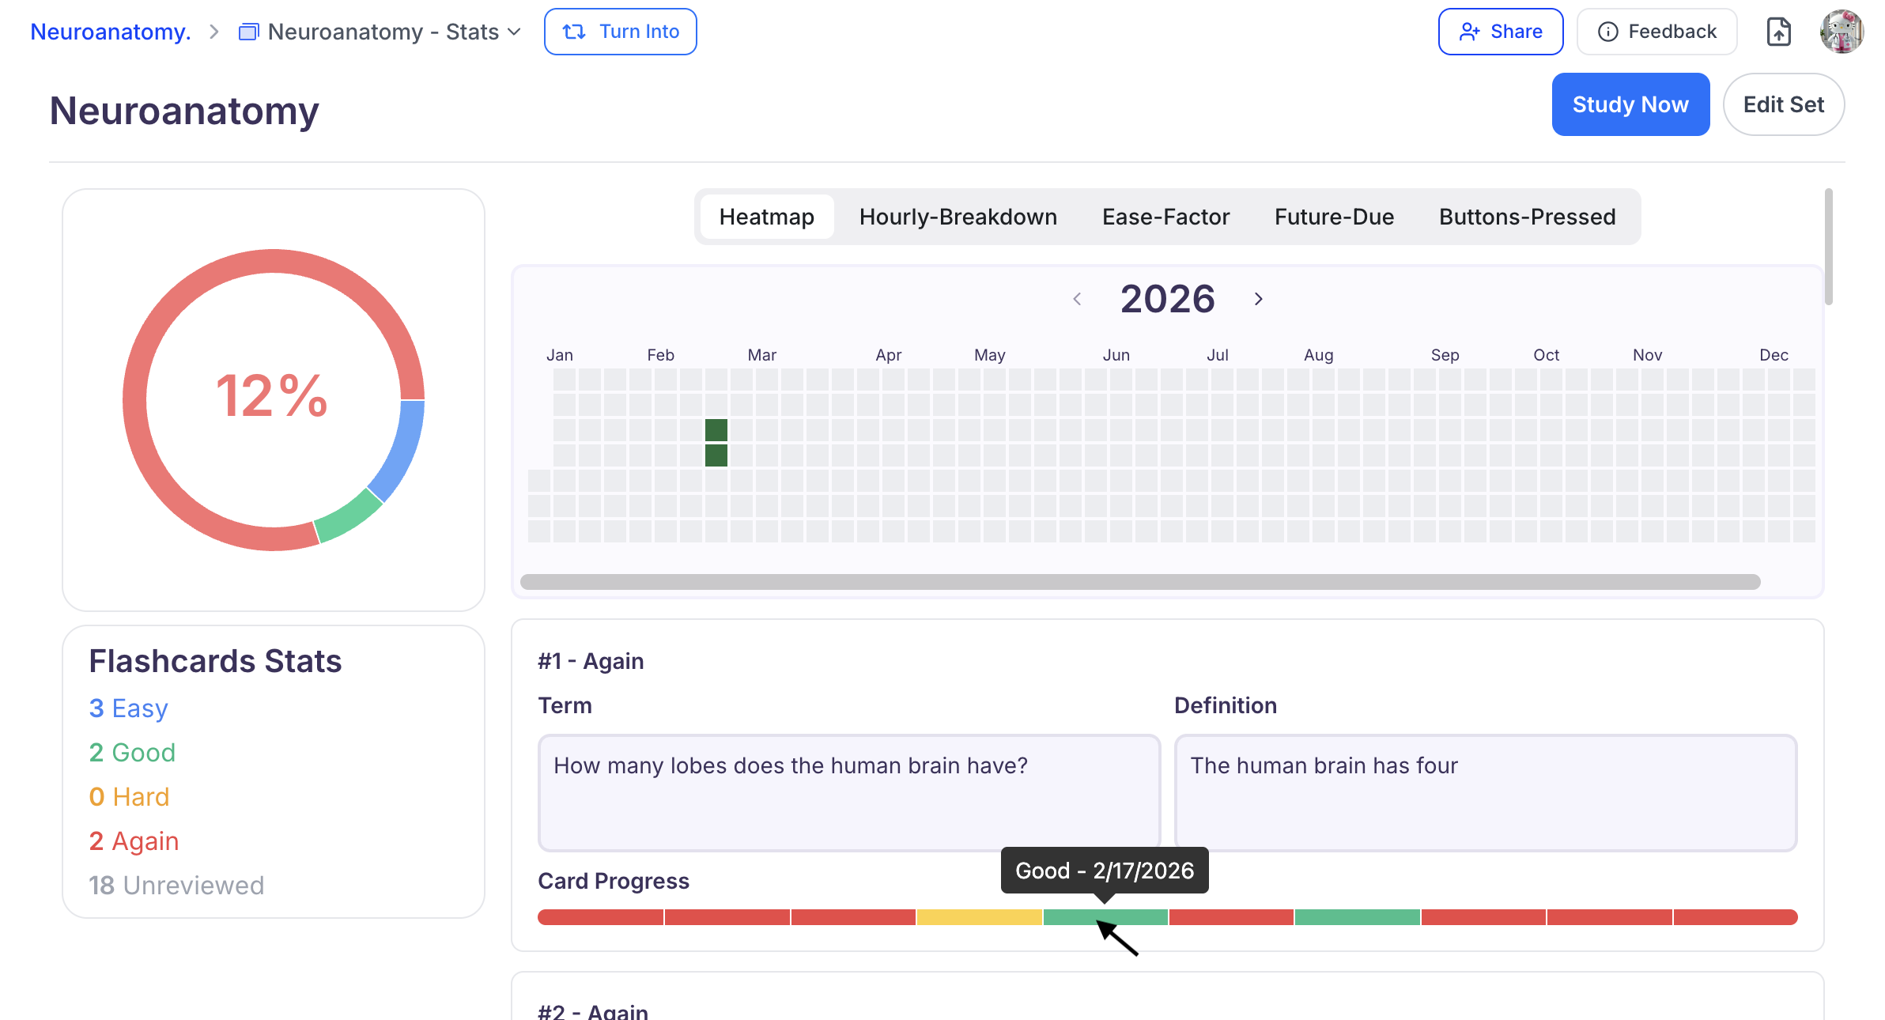Click the stats page icon in the breadcrumb
The image size is (1885, 1020).
tap(249, 32)
